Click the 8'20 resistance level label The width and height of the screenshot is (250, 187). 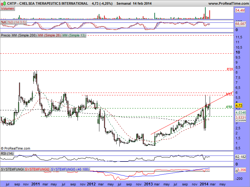(230, 69)
